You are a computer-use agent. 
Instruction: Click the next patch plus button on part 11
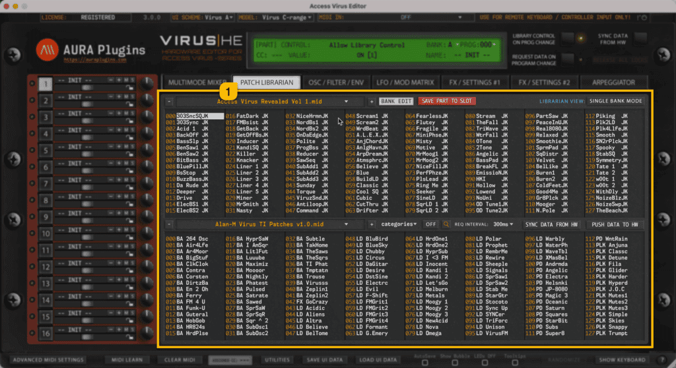(119, 247)
